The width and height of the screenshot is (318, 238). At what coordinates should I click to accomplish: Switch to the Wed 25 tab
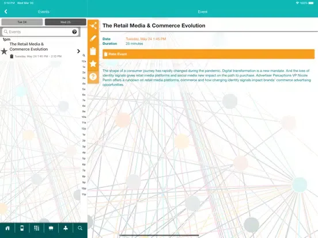(x=66, y=22)
